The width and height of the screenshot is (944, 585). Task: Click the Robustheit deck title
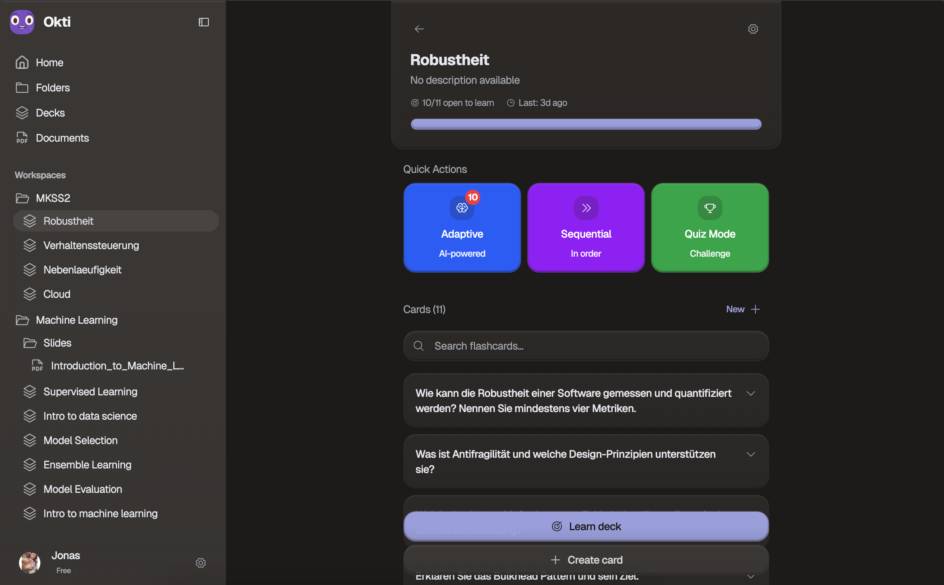(450, 60)
